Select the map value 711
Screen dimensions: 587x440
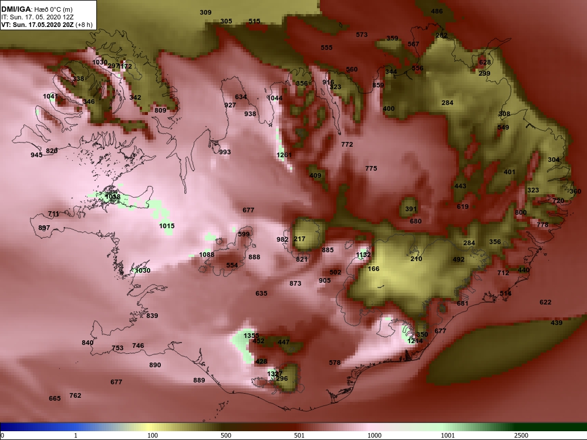click(53, 214)
